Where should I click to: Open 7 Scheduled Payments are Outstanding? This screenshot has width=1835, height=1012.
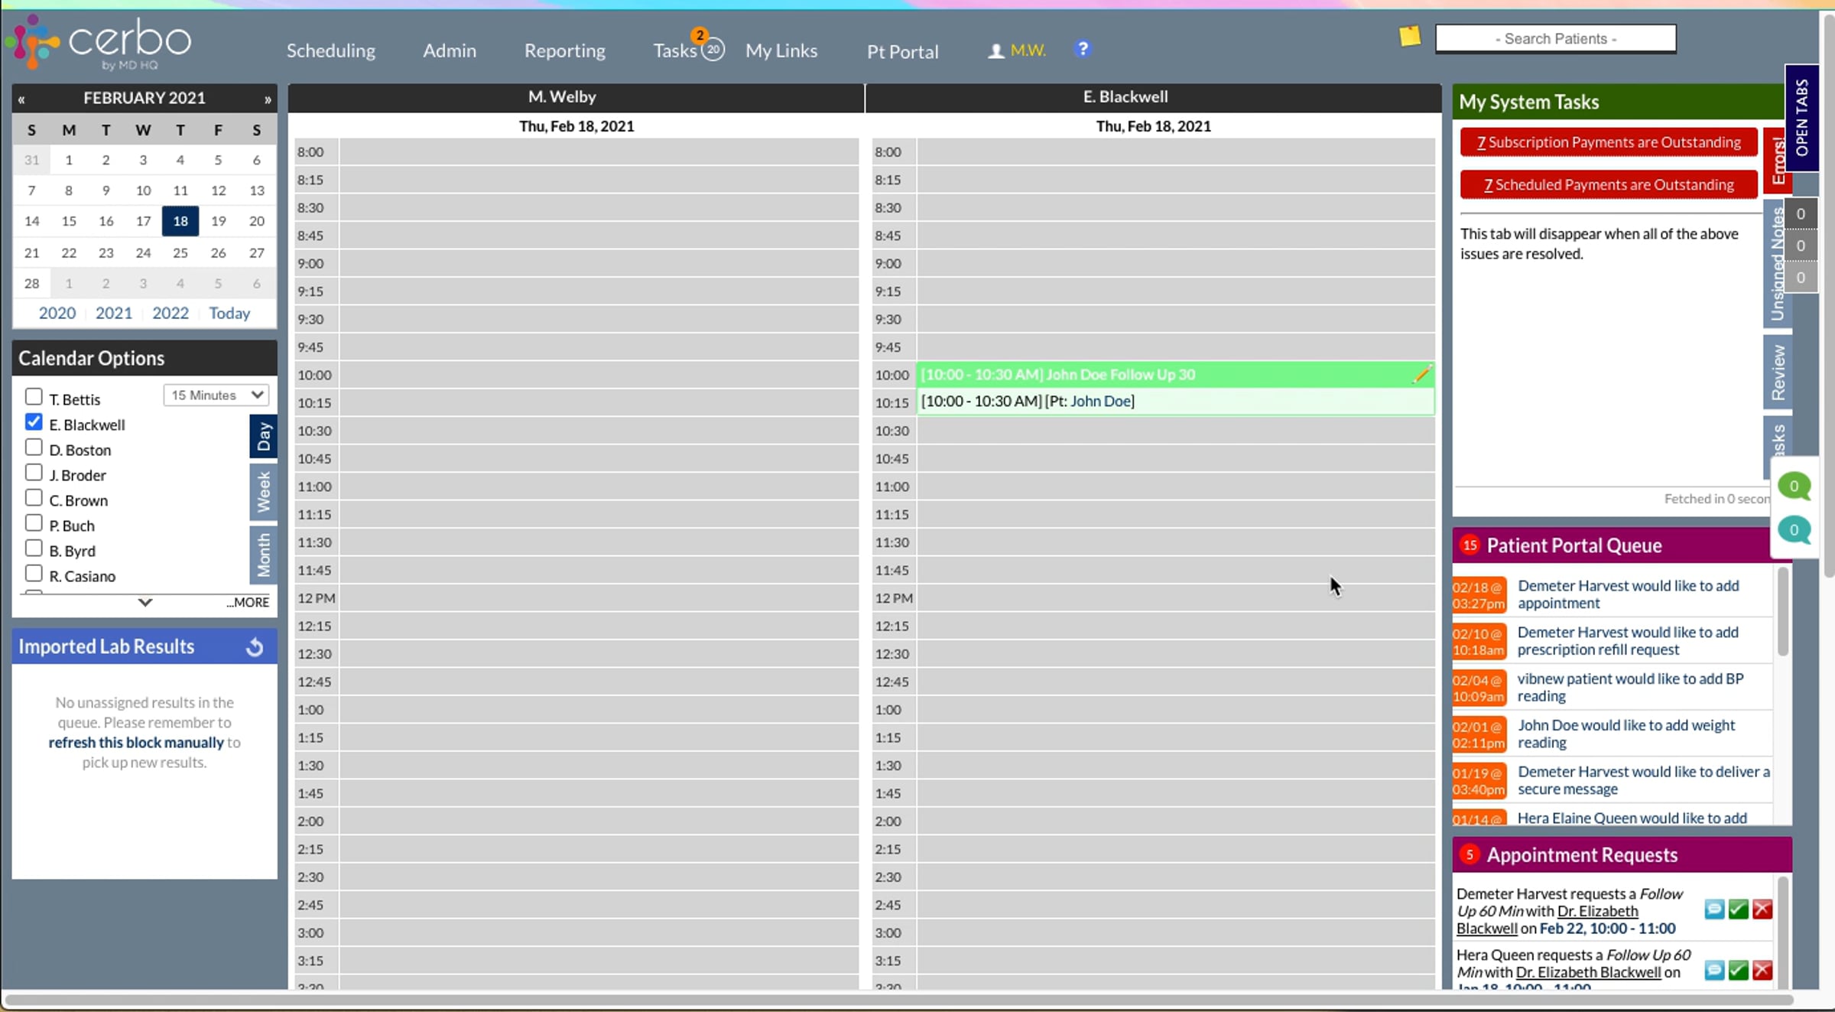tap(1609, 184)
